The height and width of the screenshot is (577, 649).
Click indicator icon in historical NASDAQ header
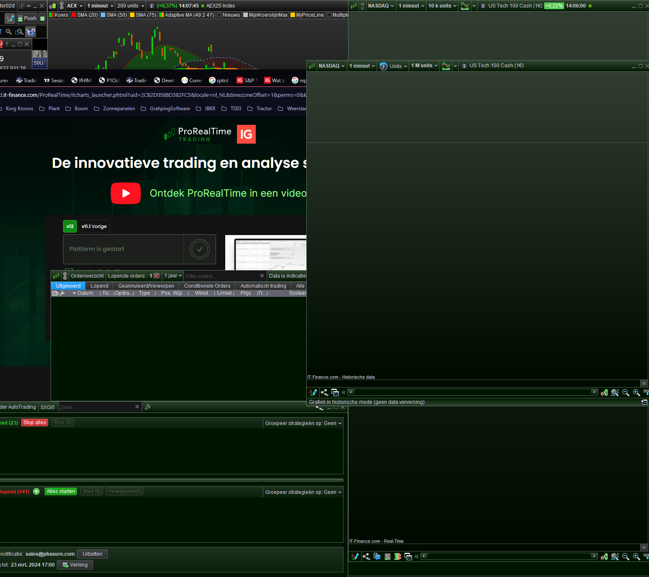pyautogui.click(x=446, y=66)
